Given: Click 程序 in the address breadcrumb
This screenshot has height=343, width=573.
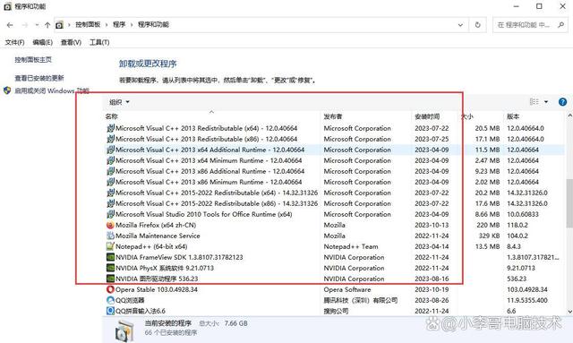Looking at the screenshot, I should click(x=119, y=24).
